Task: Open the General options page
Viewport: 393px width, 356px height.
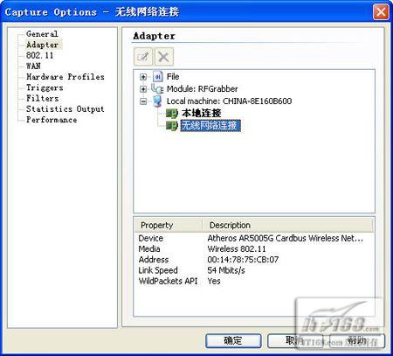Action: (42, 34)
